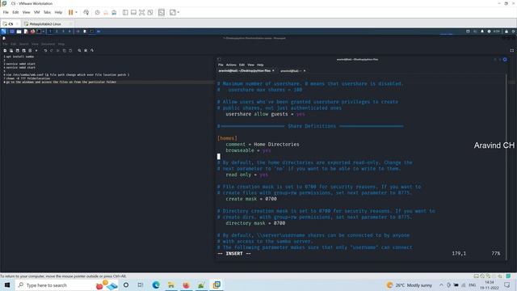Open weather widget showing Mostly sunny
Screen dimensions: 517x291
tap(409, 285)
